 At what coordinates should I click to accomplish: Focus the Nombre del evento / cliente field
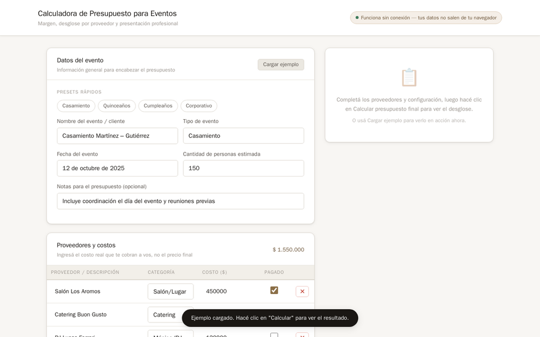pyautogui.click(x=118, y=136)
